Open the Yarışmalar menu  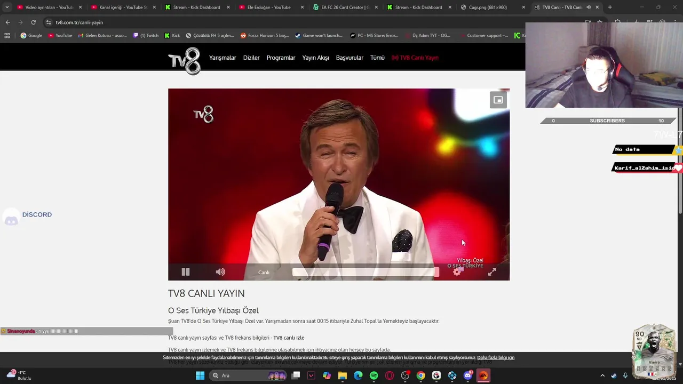pos(223,58)
